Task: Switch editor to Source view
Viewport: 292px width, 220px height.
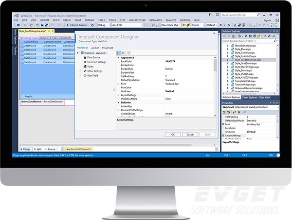Action: 50,149
